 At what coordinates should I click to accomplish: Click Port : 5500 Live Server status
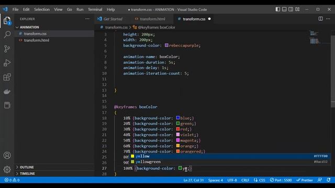click(x=281, y=180)
